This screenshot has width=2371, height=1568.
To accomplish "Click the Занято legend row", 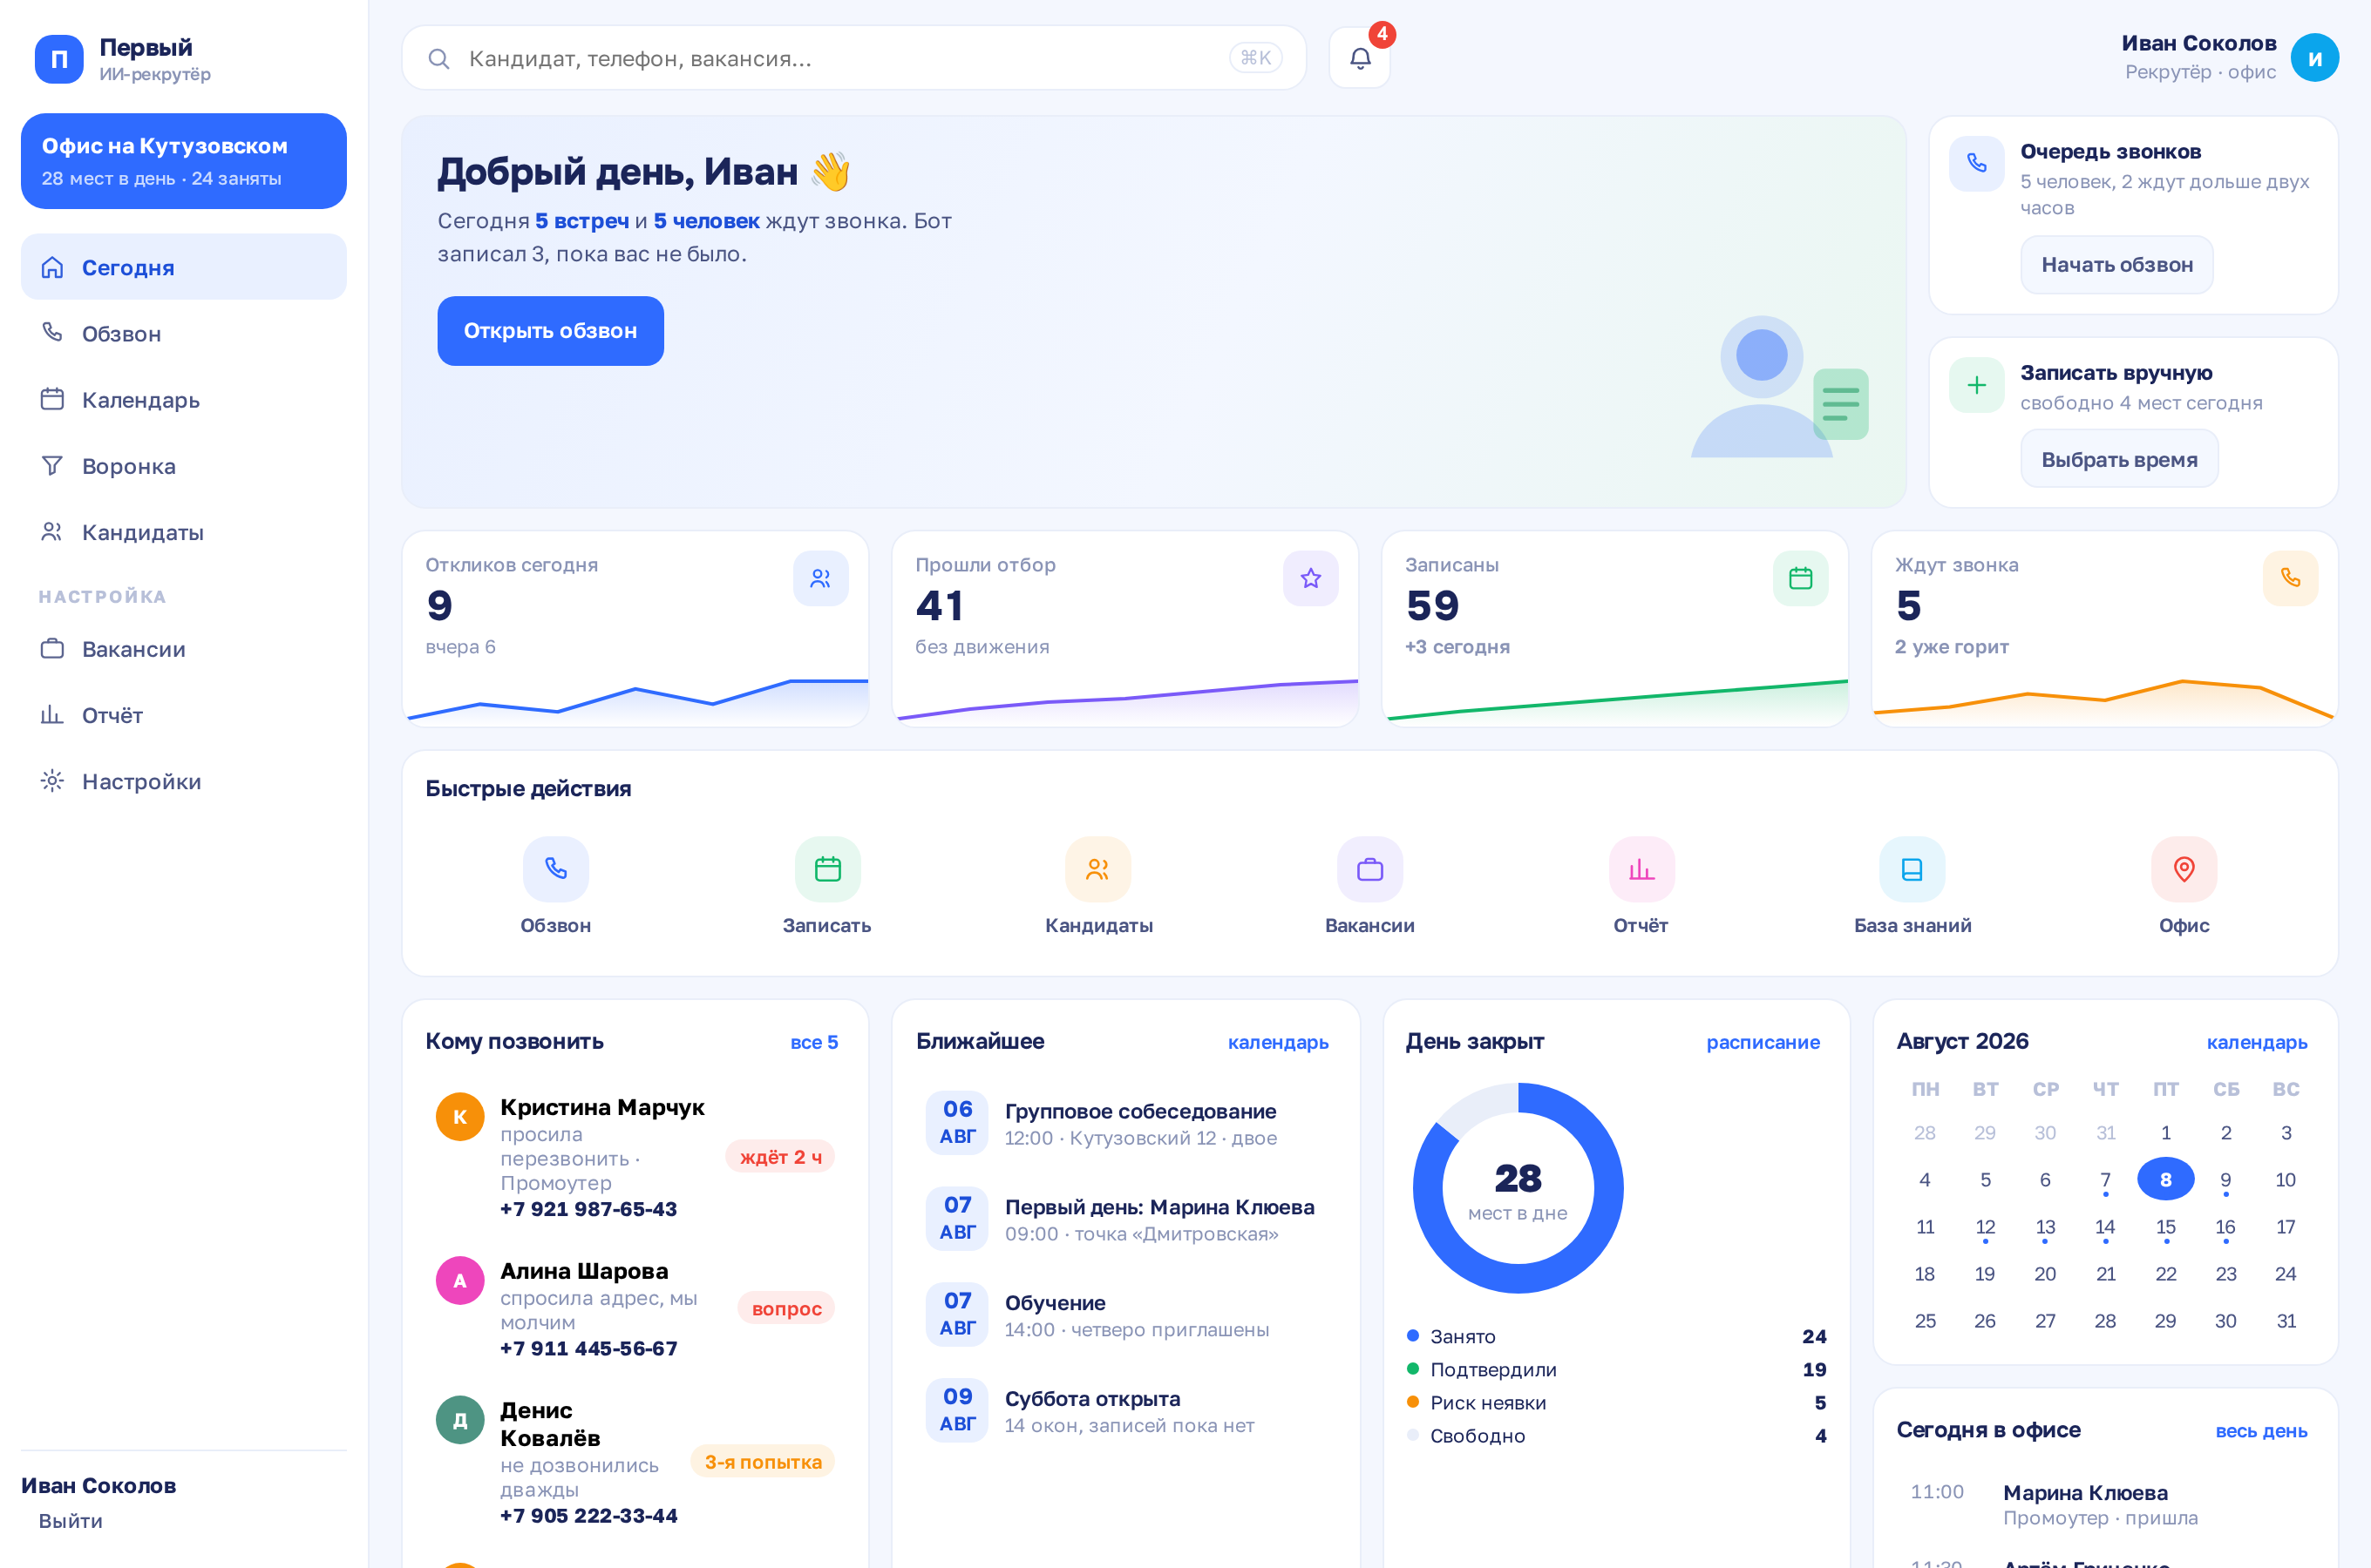I will coord(1616,1336).
